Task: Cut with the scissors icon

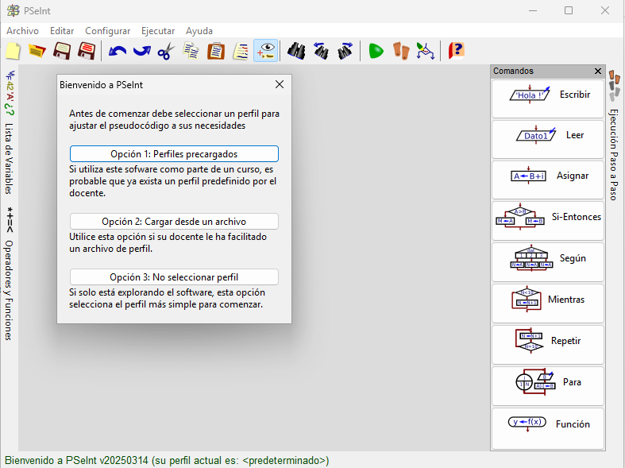Action: (166, 51)
